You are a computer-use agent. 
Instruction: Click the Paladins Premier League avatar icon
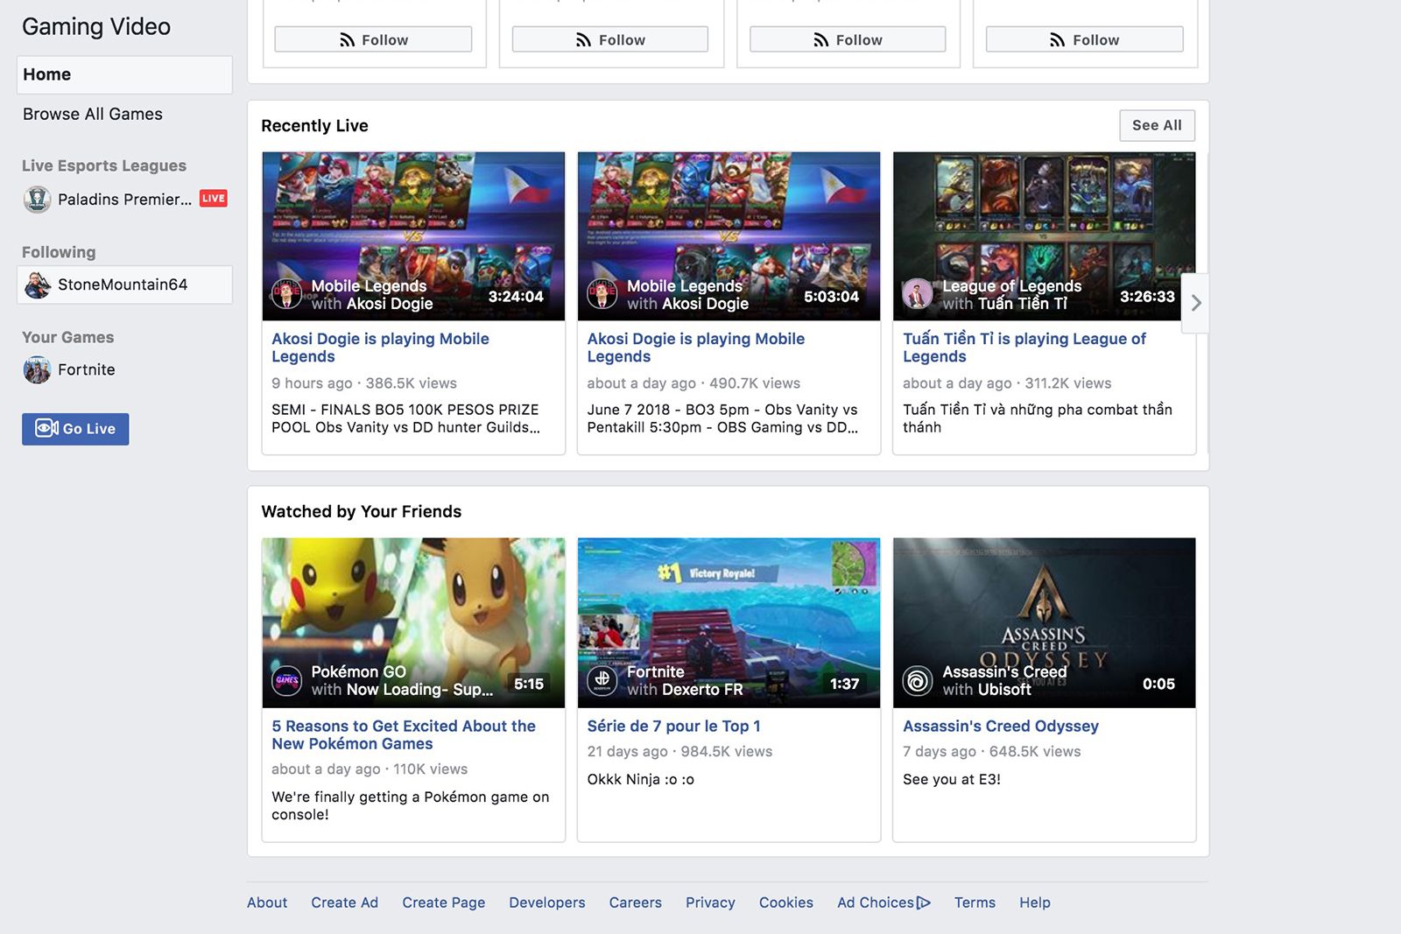[x=37, y=200]
